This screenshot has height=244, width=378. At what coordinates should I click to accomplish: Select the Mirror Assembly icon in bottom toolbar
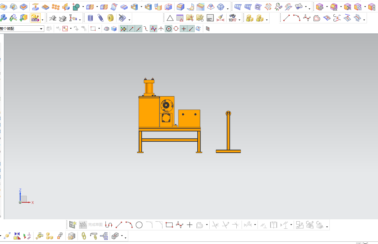coord(17,236)
